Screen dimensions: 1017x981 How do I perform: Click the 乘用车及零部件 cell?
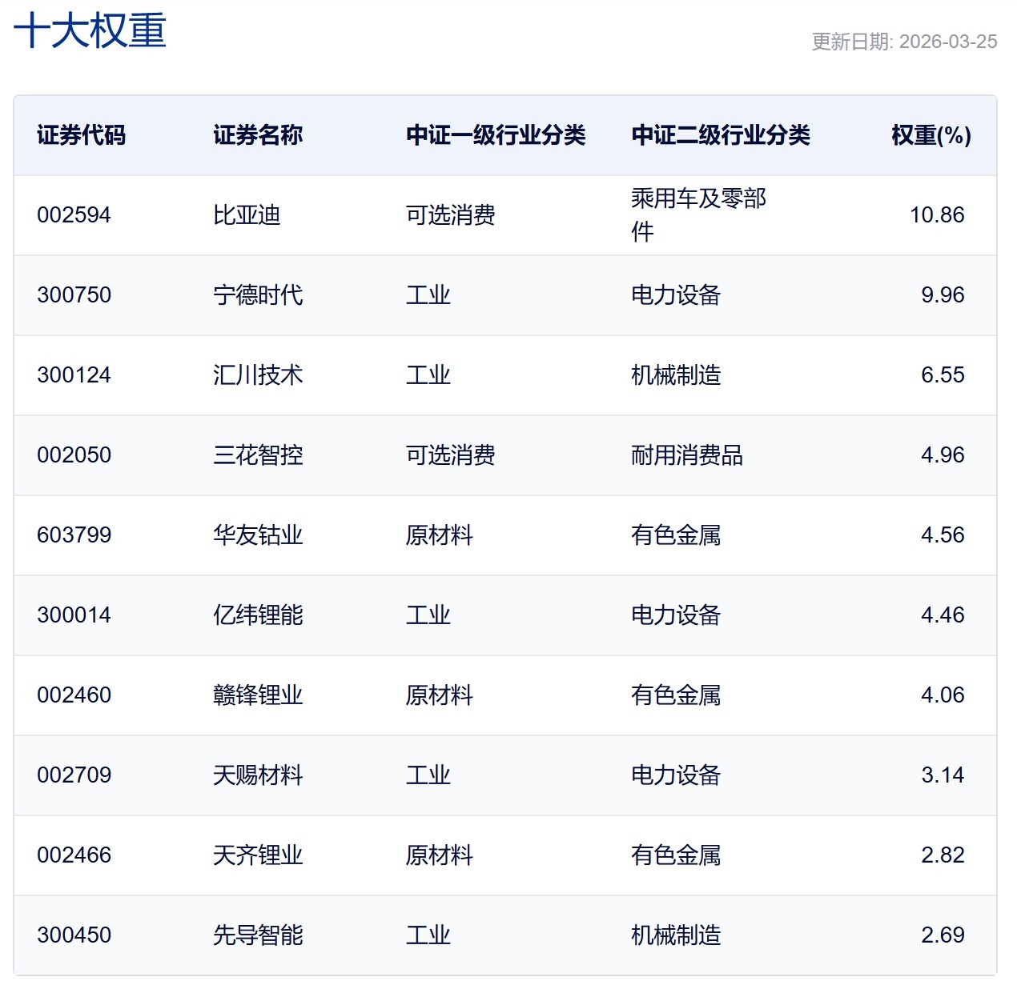(699, 215)
